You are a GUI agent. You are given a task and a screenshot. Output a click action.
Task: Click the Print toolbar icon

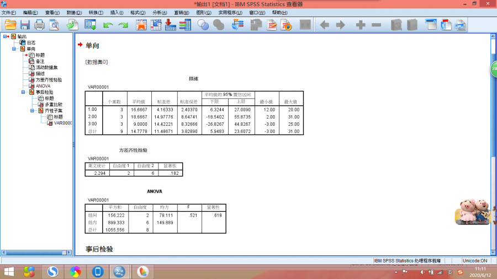39,25
